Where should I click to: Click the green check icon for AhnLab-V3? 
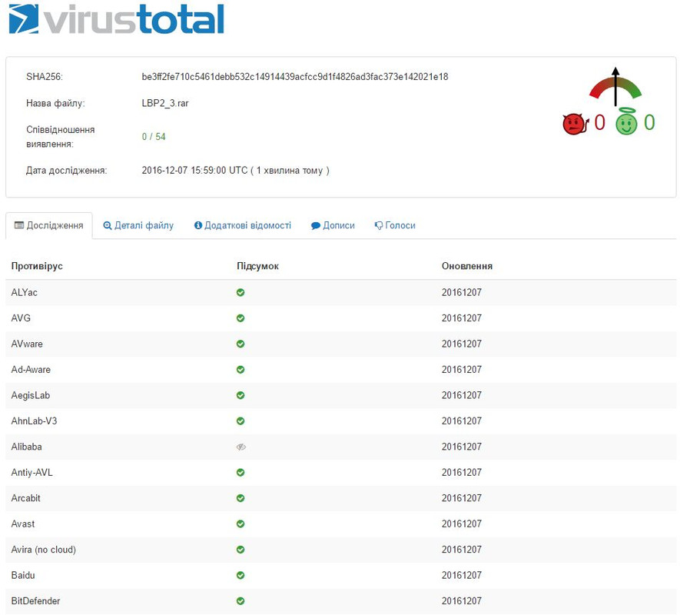[x=240, y=421]
